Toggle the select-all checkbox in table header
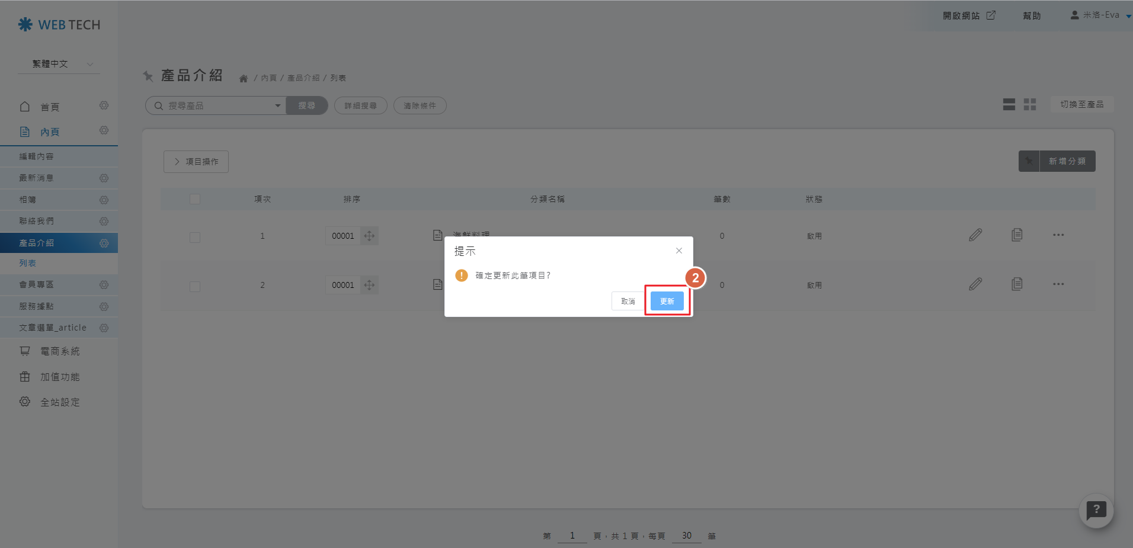Screen dimensions: 1133x548 [195, 199]
